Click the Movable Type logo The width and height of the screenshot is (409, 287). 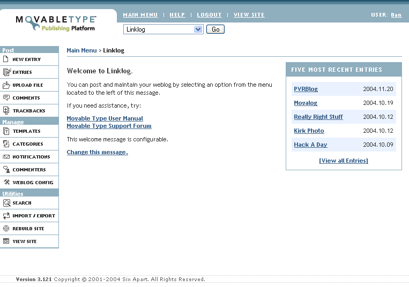(x=56, y=23)
